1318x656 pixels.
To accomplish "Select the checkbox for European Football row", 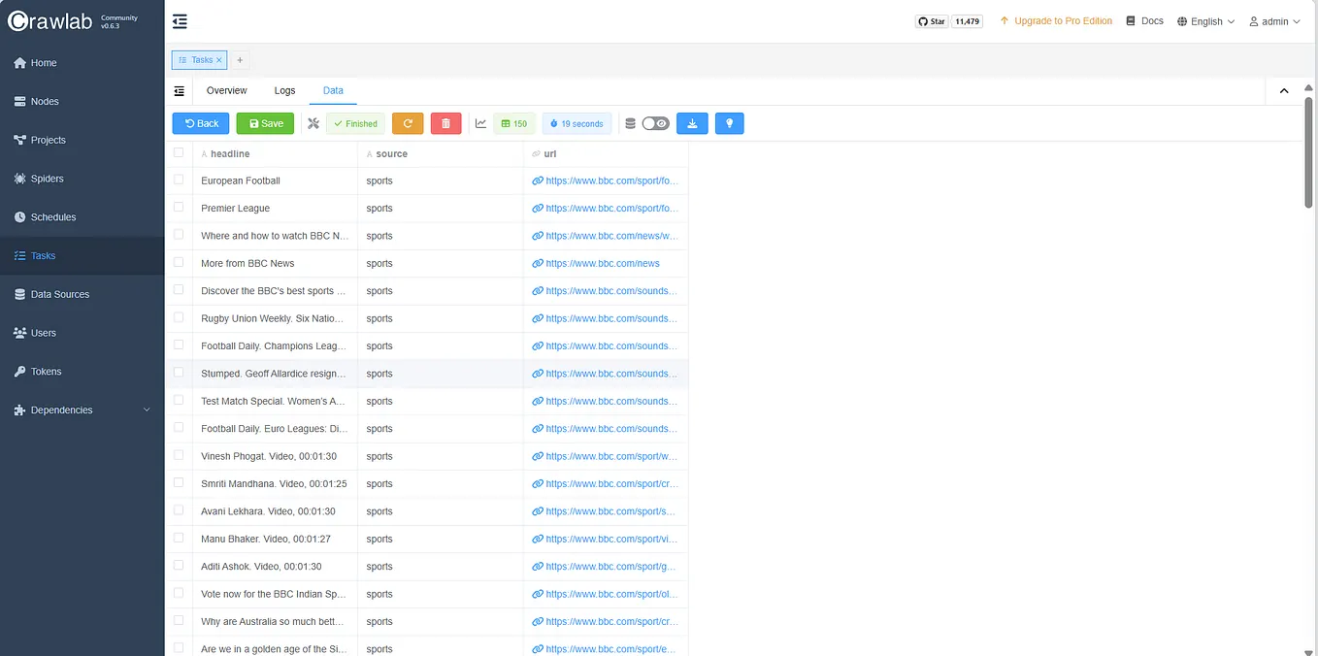I will click(x=179, y=180).
